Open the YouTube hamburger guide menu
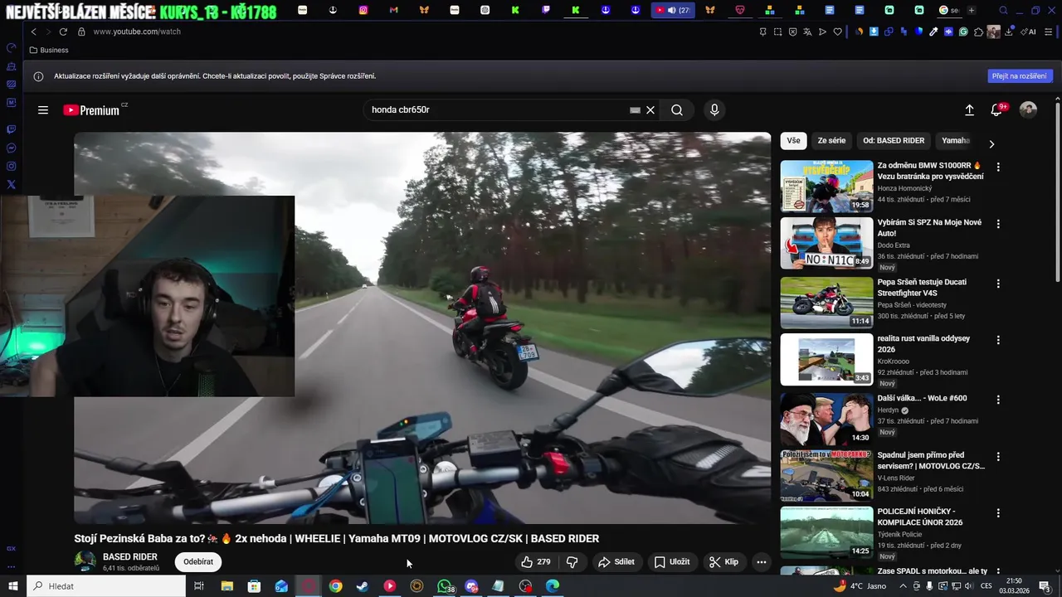 (x=43, y=109)
